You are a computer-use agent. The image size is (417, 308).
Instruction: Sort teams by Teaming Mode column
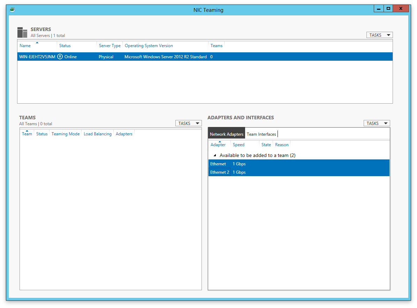click(x=66, y=134)
